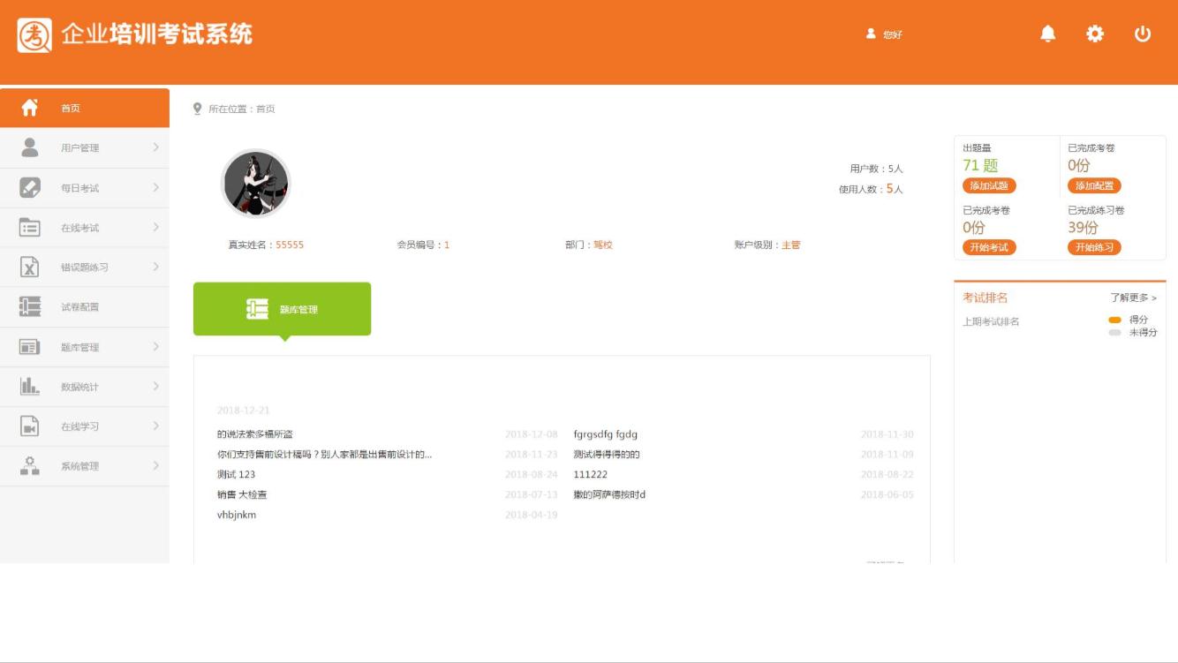Click the home icon in sidebar
This screenshot has height=663, width=1178.
click(x=29, y=108)
